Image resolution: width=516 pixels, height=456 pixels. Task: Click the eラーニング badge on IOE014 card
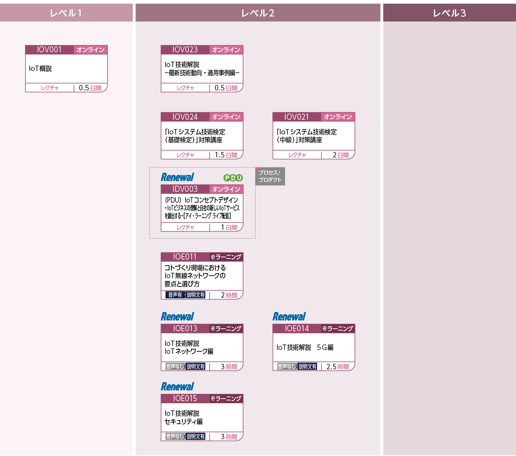coord(338,328)
